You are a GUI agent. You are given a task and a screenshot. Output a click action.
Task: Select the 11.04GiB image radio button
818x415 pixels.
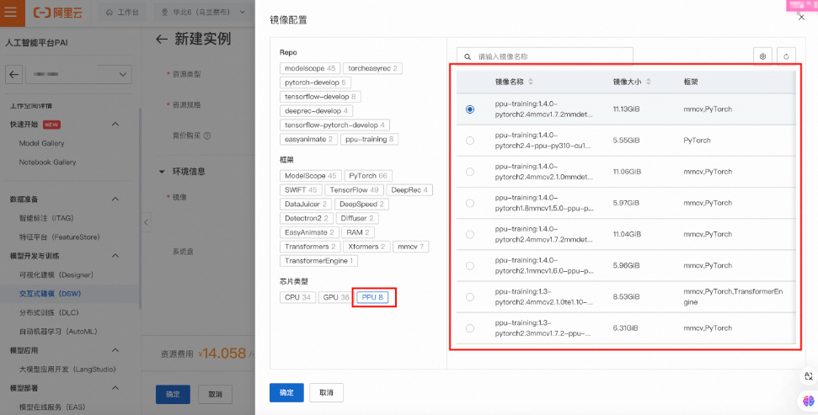470,234
